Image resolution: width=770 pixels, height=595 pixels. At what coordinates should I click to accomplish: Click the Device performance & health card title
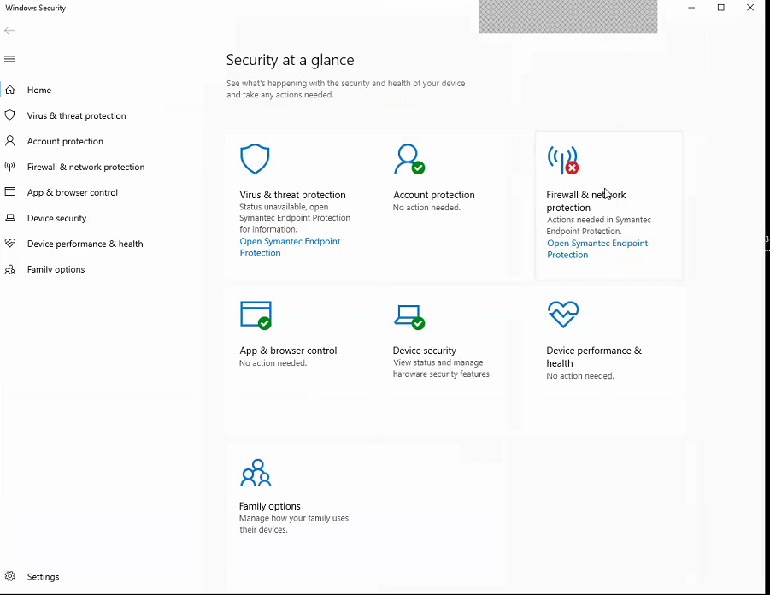[x=594, y=356]
